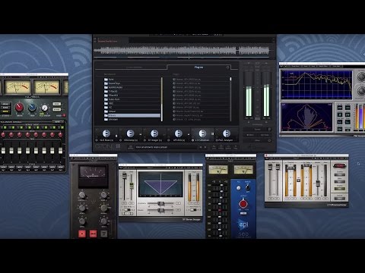Select the first plug-in slot icon
The height and width of the screenshot is (273, 365).
pyautogui.click(x=106, y=133)
